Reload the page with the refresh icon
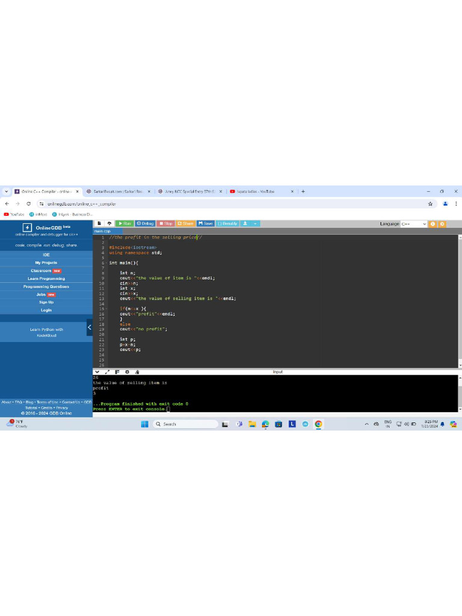462x616 pixels. [x=29, y=203]
